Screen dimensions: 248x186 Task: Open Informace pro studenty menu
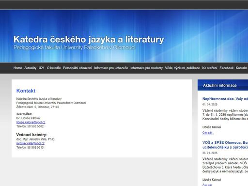pos(146,68)
